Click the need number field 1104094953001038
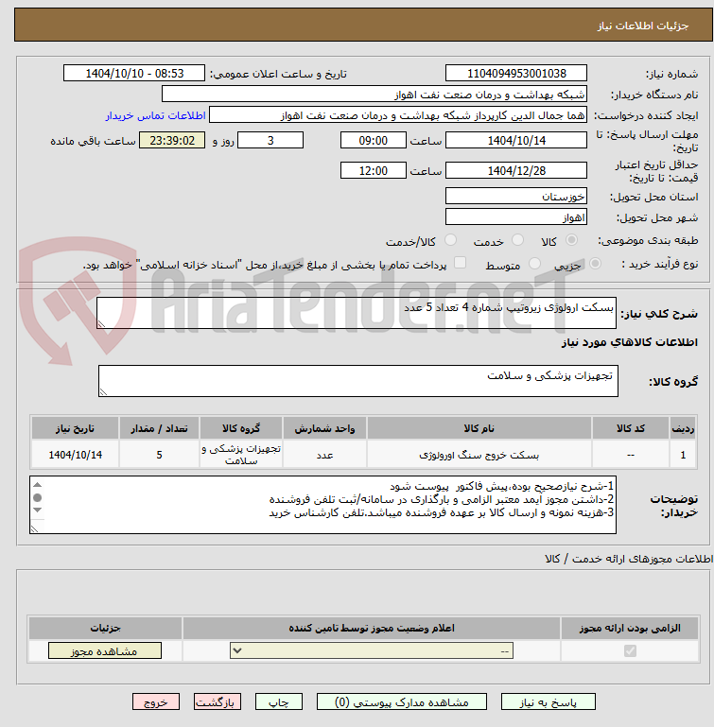 [x=516, y=73]
